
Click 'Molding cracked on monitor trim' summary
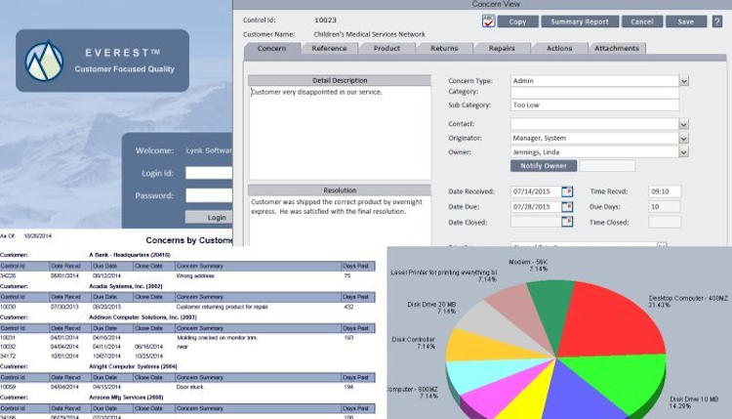[x=217, y=337]
